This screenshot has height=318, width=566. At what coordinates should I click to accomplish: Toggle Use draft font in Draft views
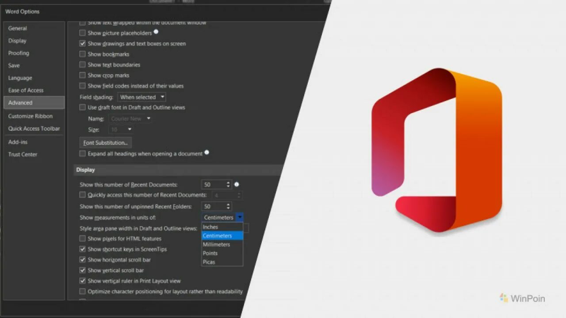click(82, 107)
